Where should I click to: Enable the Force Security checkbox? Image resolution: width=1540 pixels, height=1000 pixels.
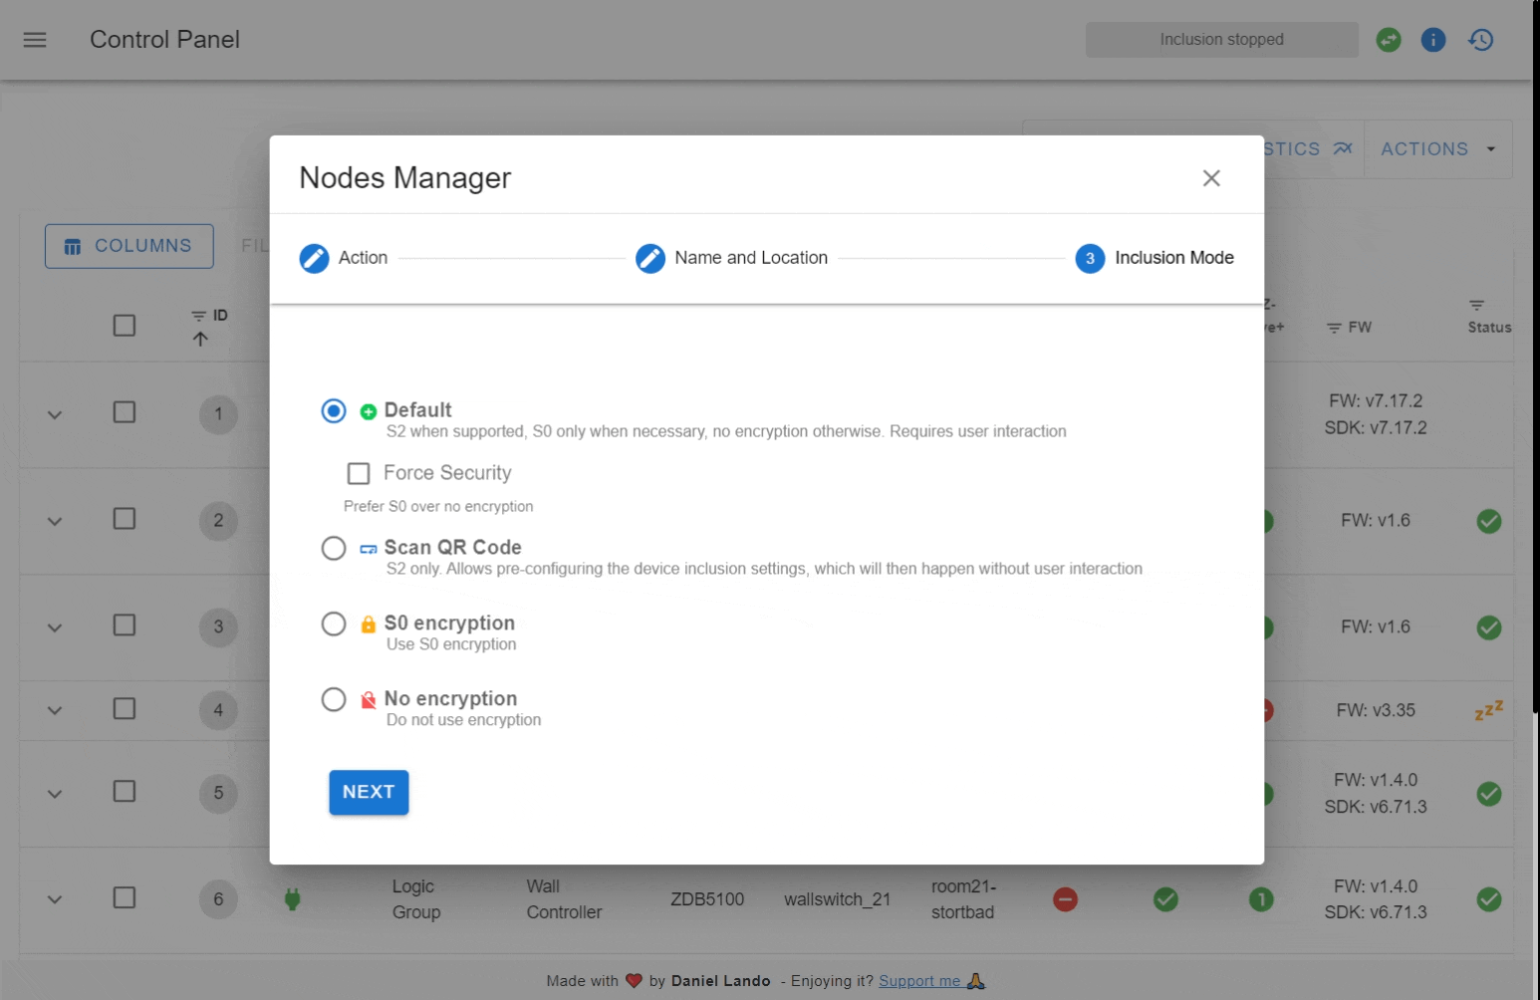358,473
